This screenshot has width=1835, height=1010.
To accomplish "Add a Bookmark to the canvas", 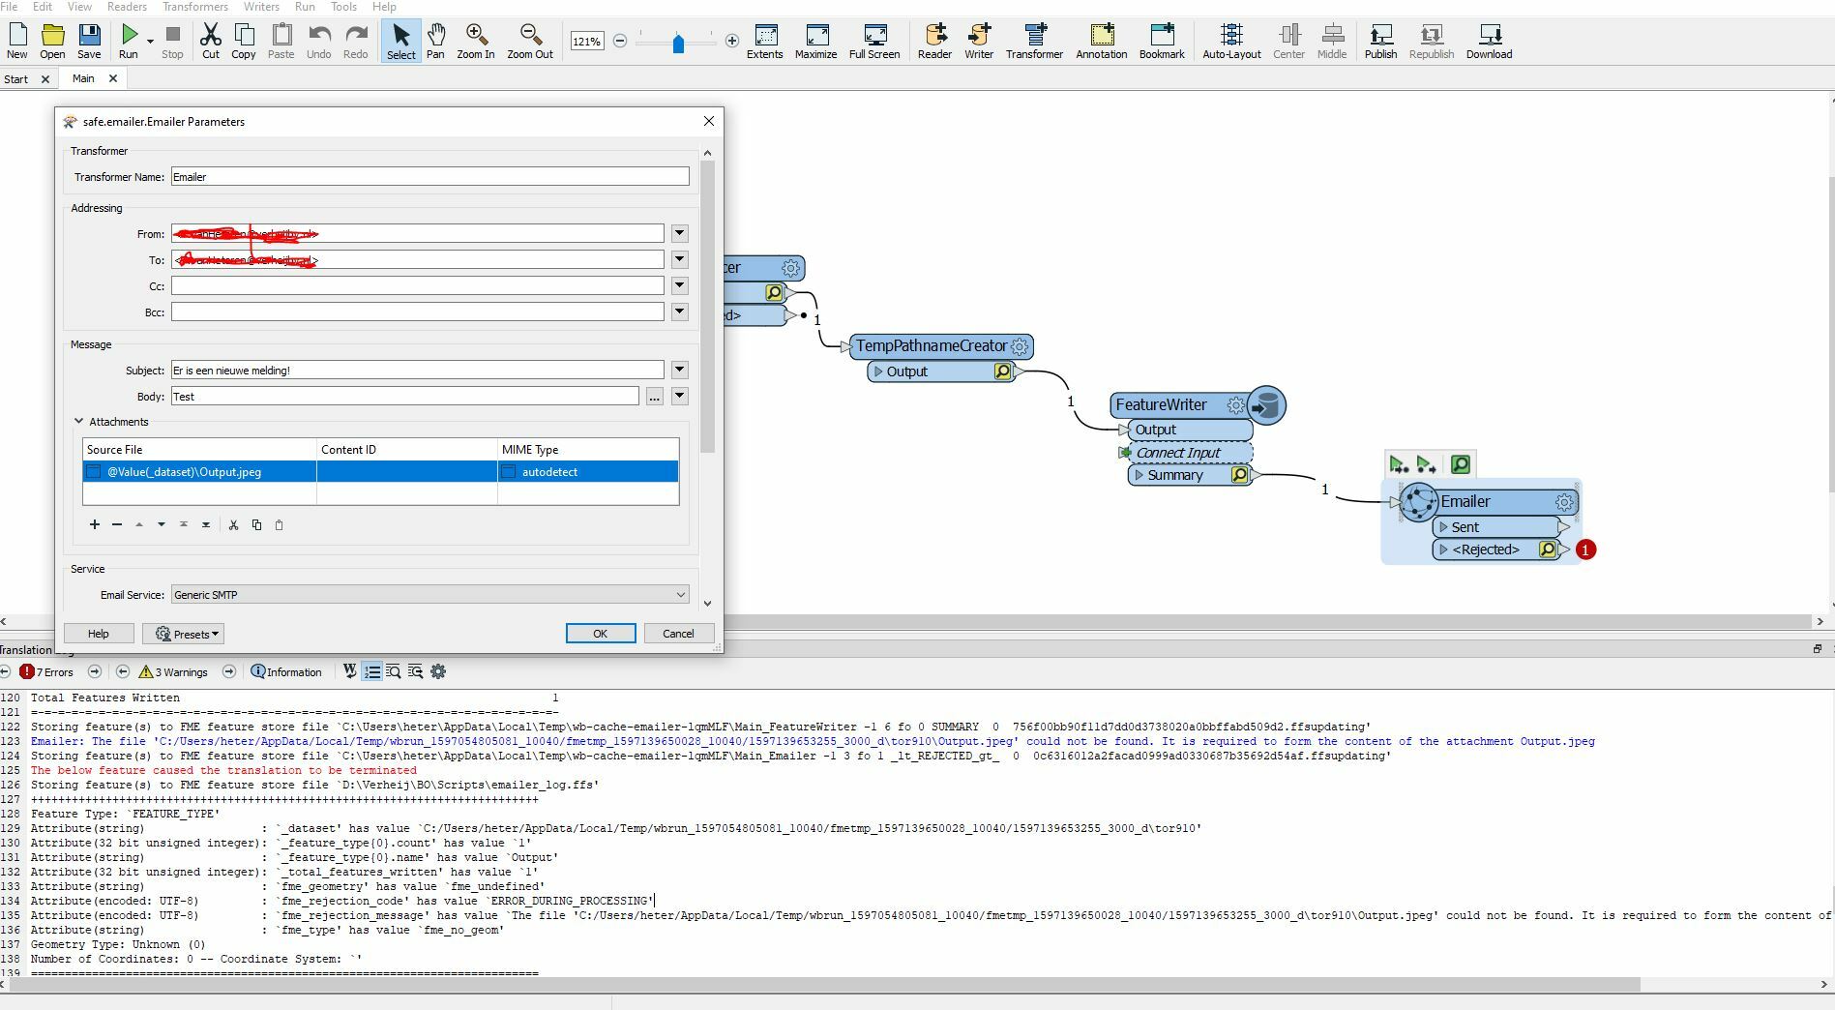I will pos(1162,40).
